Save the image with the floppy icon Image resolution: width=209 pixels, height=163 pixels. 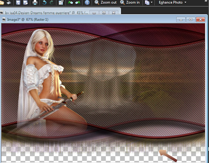[x=18, y=2]
